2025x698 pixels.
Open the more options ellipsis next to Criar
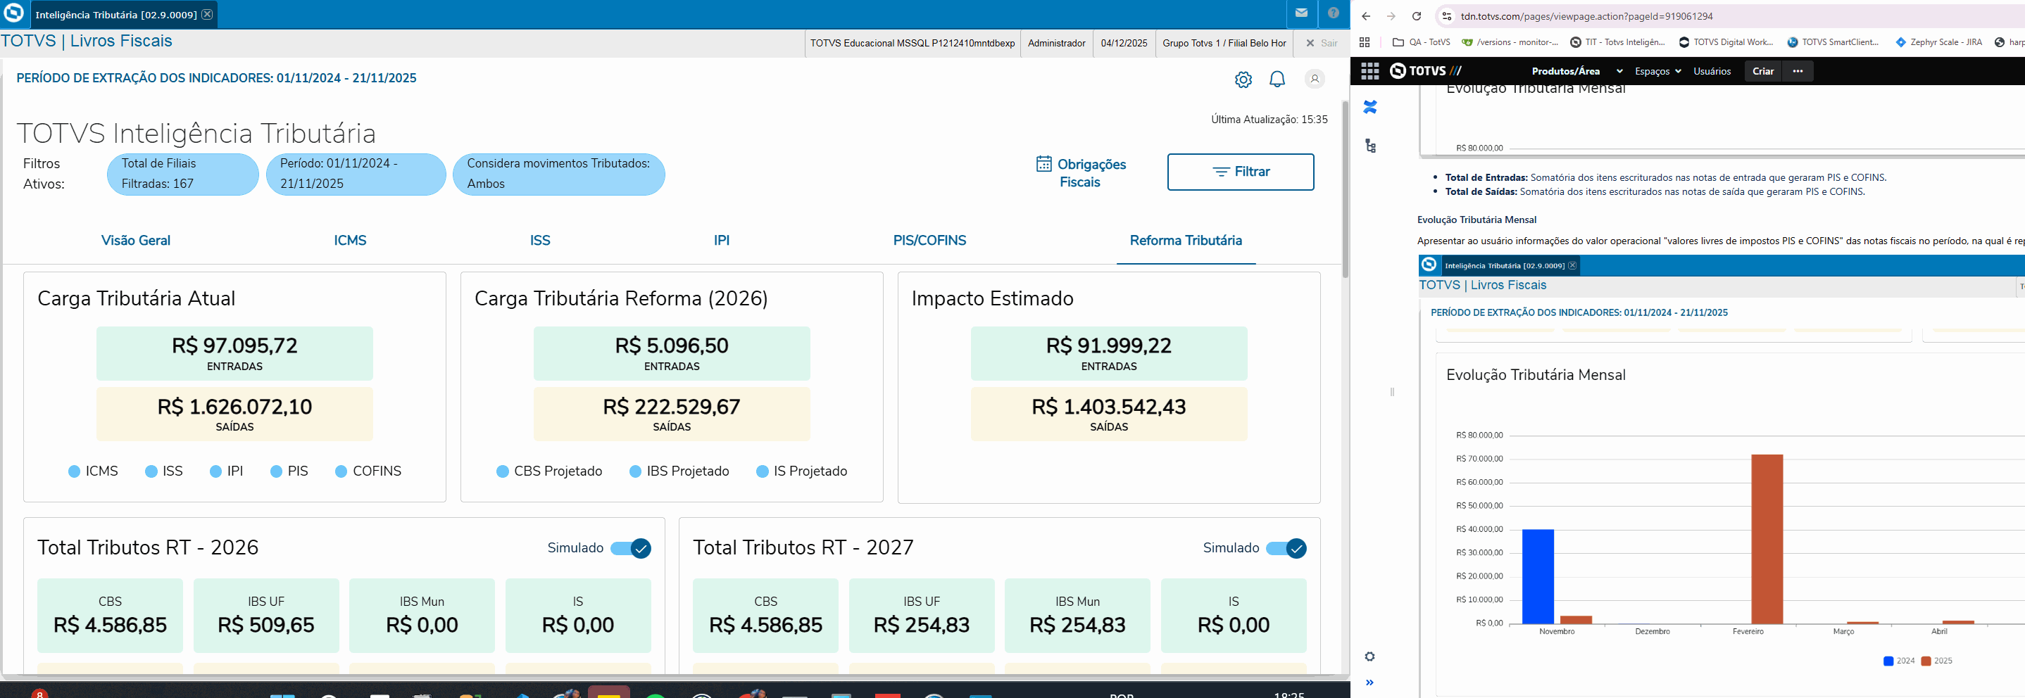(1798, 72)
